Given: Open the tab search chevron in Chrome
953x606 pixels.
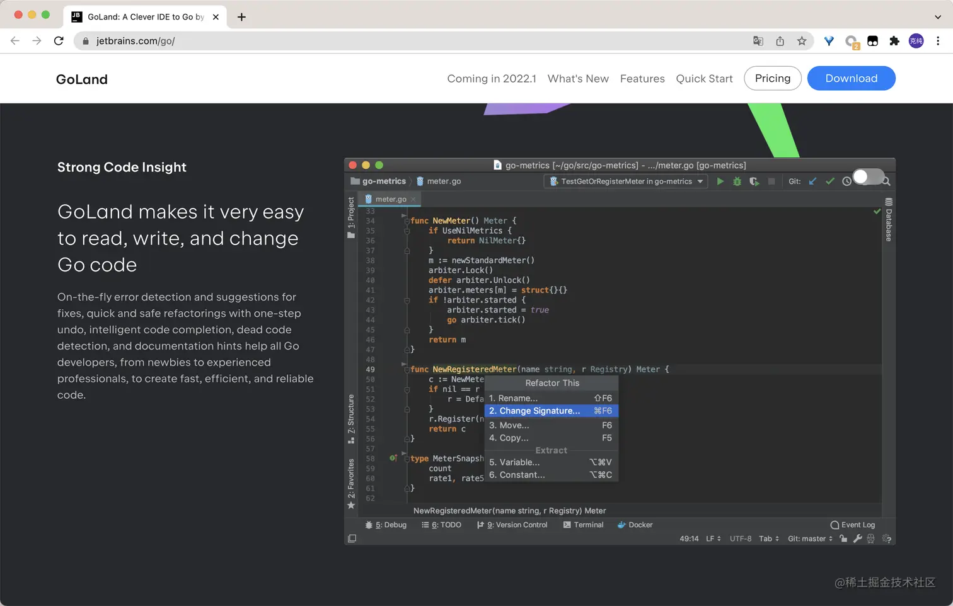Looking at the screenshot, I should [938, 17].
